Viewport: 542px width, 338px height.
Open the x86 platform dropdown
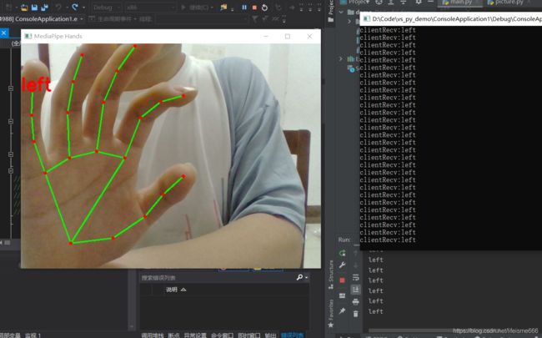[x=150, y=8]
